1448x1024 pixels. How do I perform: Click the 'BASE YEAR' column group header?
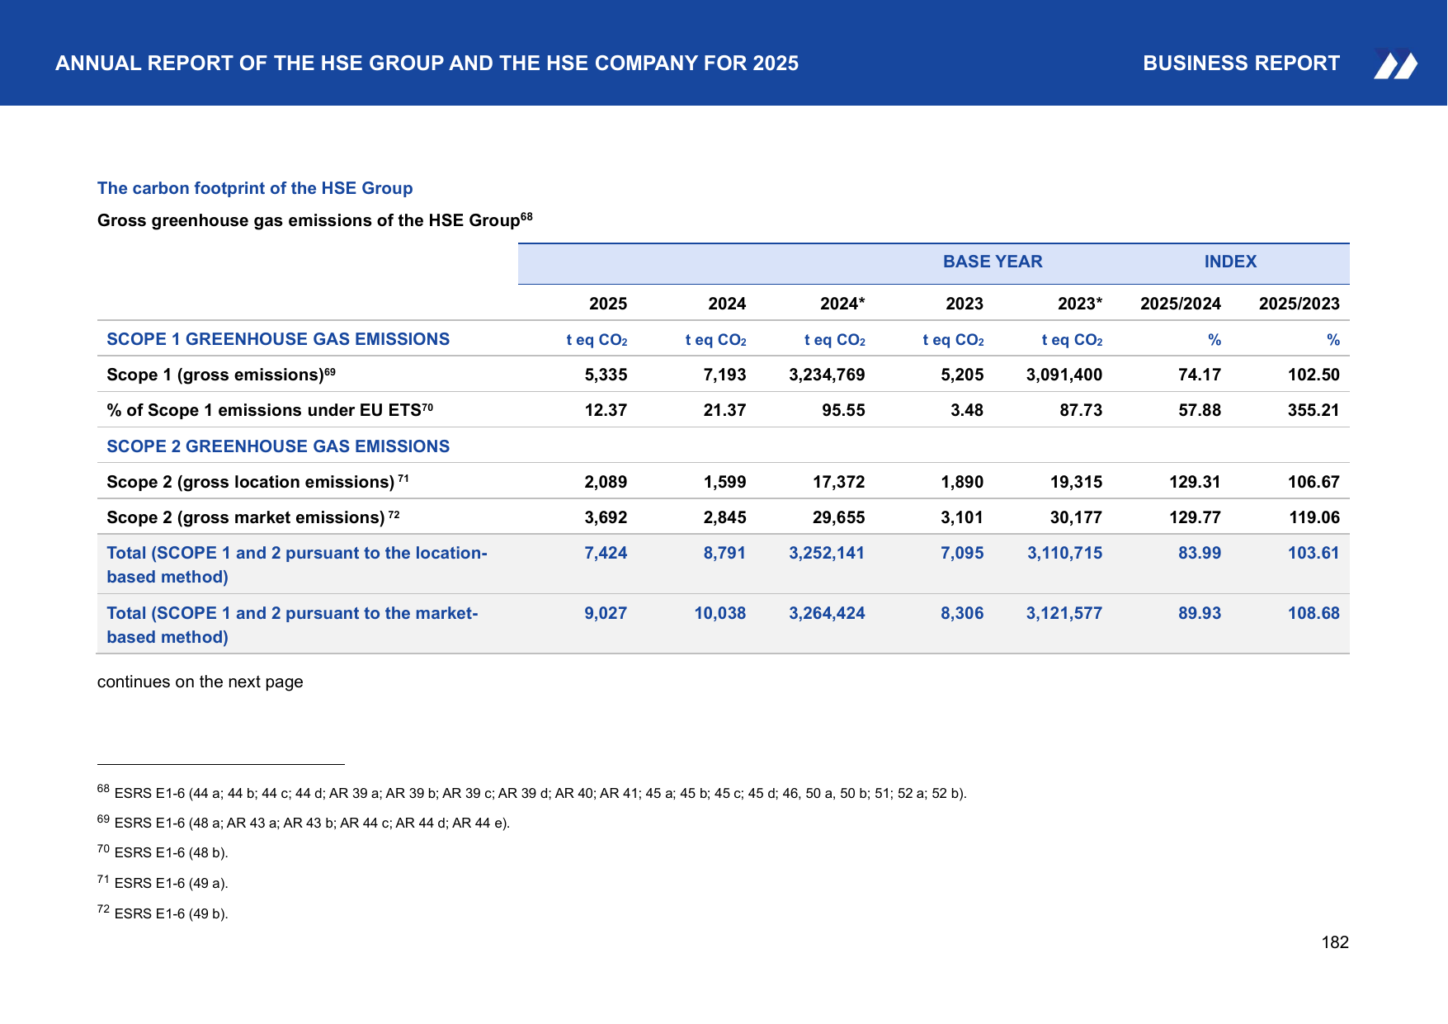(993, 262)
